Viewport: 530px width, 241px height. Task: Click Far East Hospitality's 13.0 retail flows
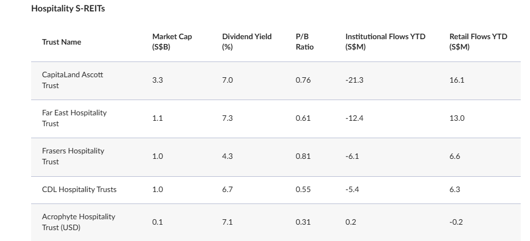(x=457, y=118)
